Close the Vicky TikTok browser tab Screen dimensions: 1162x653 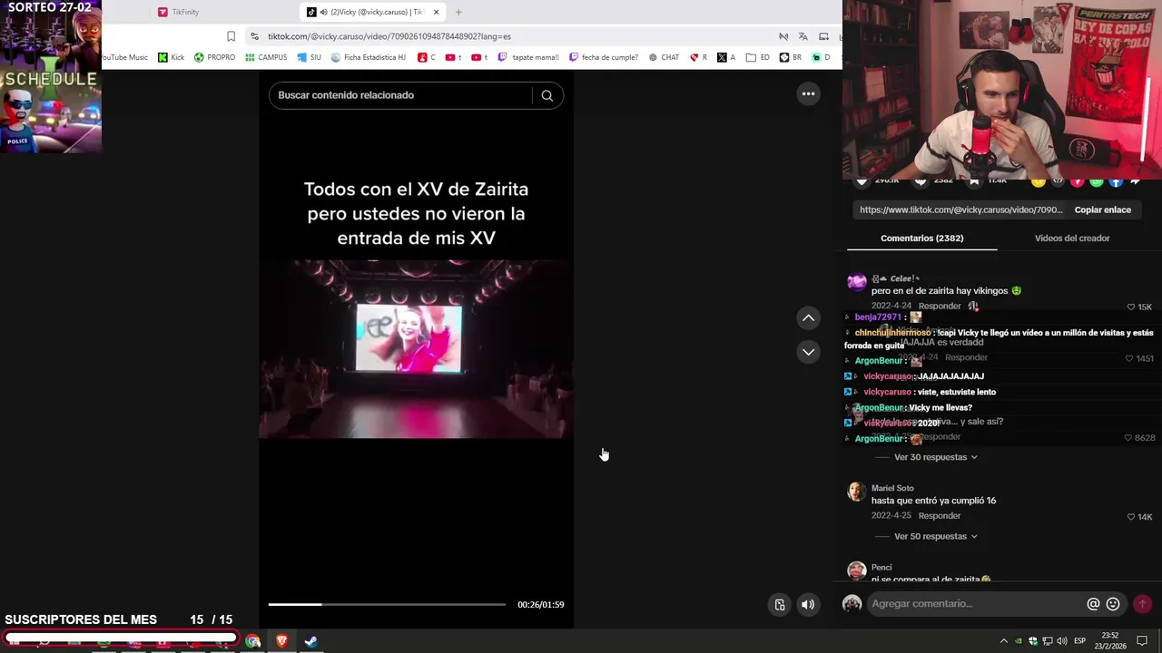[x=437, y=12]
